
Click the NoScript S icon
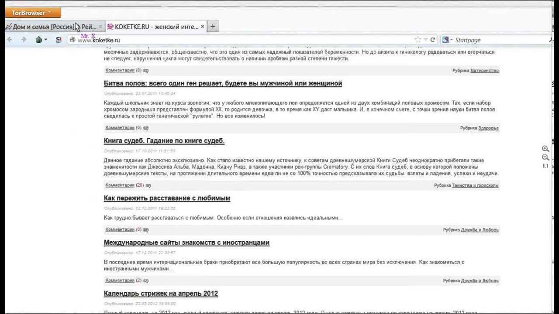59,40
